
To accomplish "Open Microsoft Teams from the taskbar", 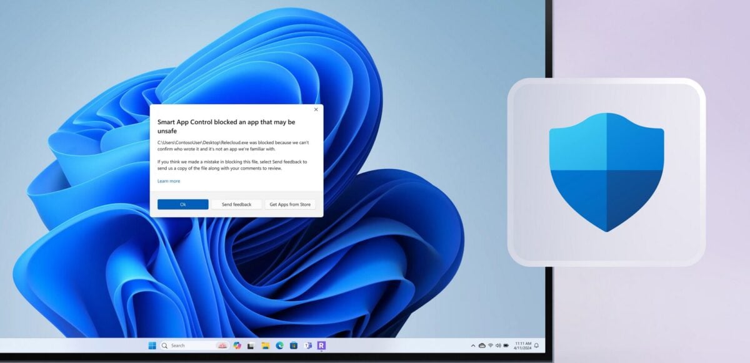I will click(307, 346).
